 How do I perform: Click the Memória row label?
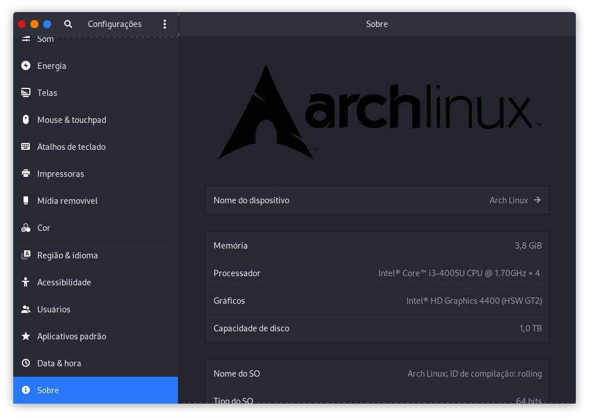tap(230, 246)
